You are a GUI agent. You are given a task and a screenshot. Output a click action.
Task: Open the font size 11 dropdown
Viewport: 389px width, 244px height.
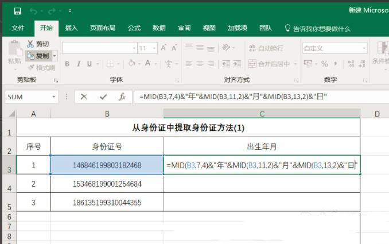[x=154, y=48]
